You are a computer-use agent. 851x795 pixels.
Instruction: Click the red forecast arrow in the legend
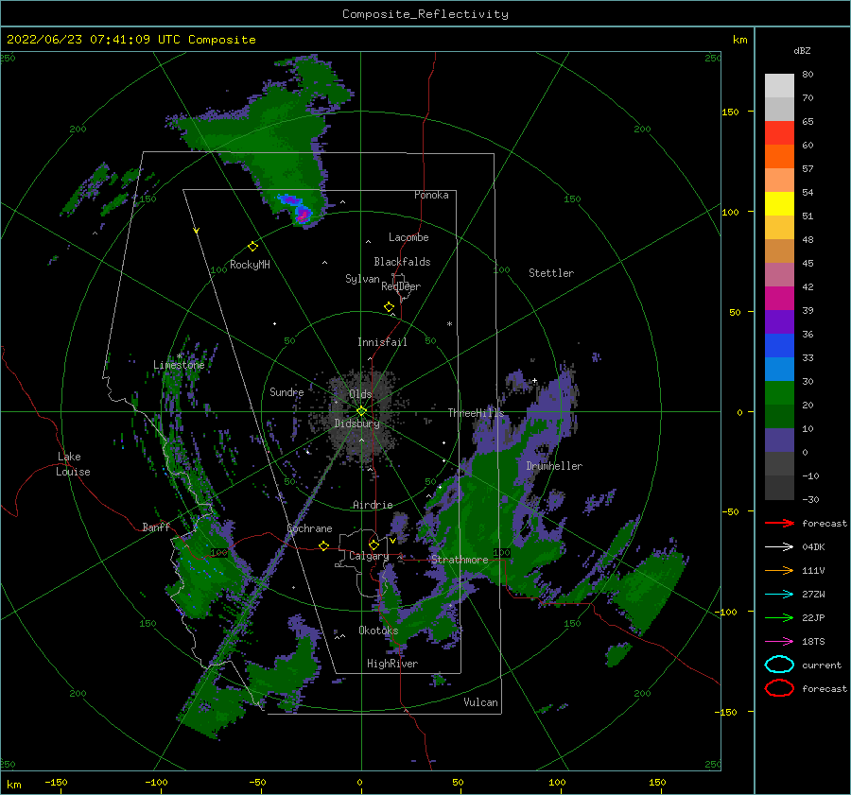(779, 523)
